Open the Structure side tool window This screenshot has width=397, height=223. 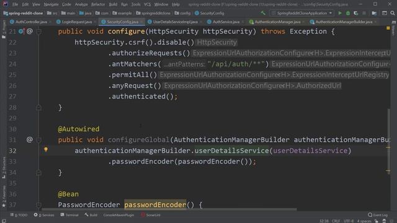[x=4, y=167]
